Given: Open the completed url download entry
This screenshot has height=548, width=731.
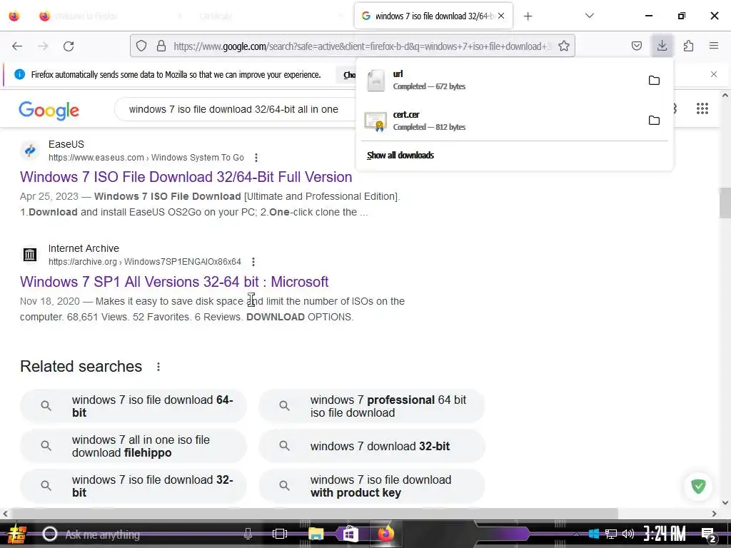Looking at the screenshot, I should (501, 80).
